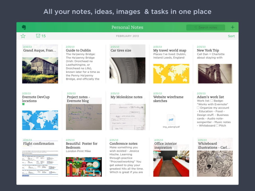The width and height of the screenshot is (255, 191).
Task: Open reminders alarm icon showing 15
Action: [x=38, y=36]
